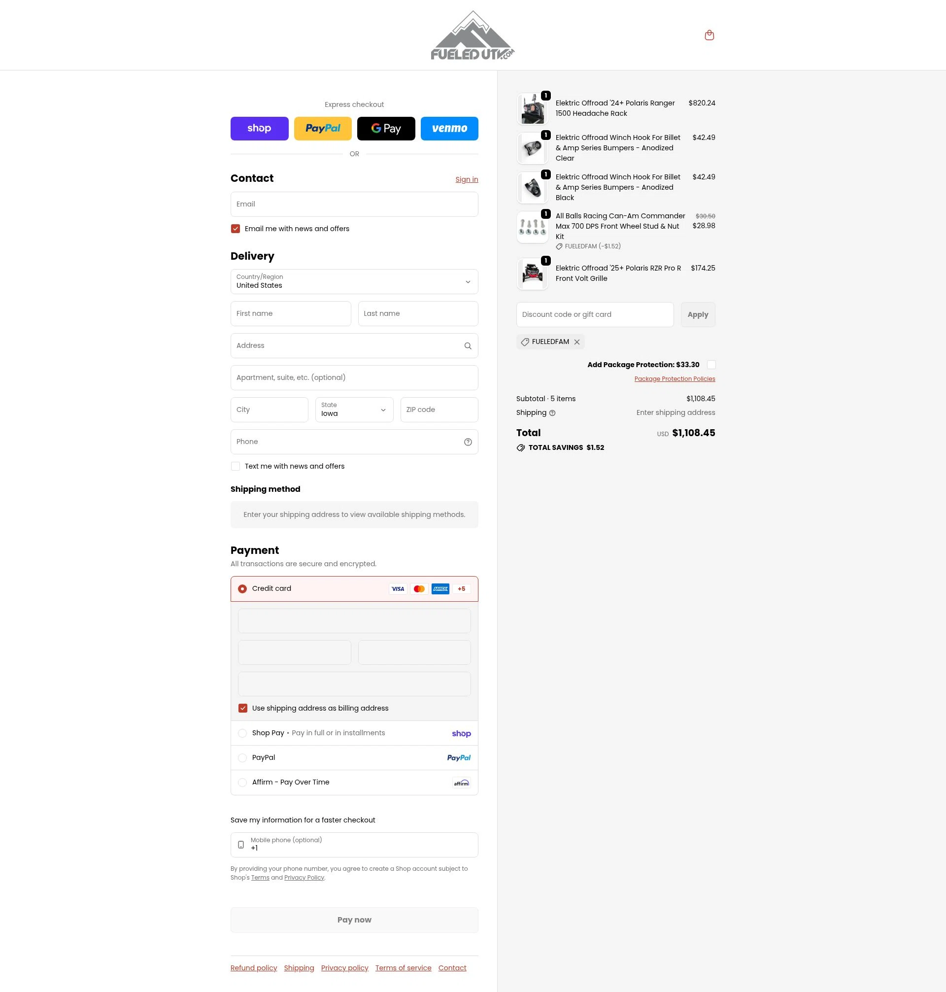Enable Text me with news and offers
This screenshot has width=946, height=992.
click(x=236, y=467)
